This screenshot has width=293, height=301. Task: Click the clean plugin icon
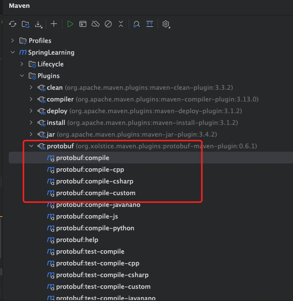coord(41,88)
